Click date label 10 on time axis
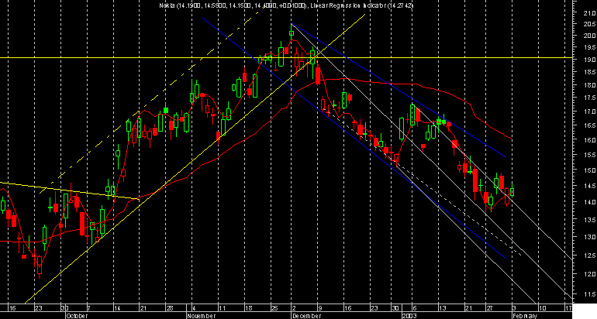 pyautogui.click(x=542, y=308)
